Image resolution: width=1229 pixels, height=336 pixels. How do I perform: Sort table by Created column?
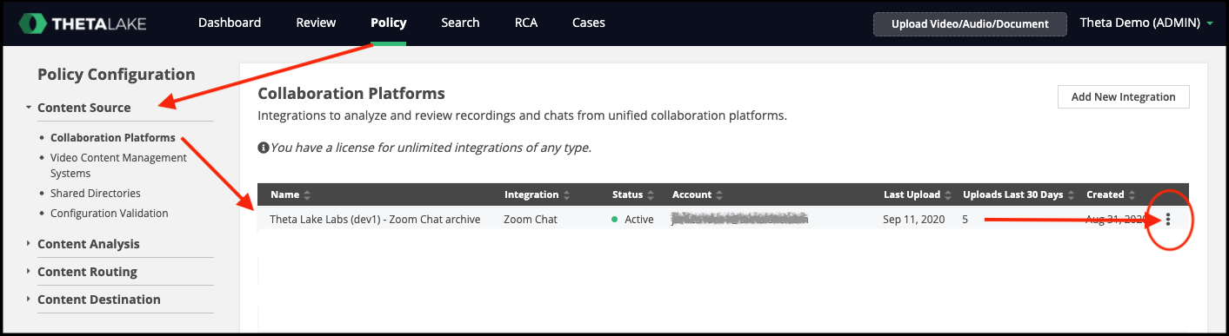(x=1111, y=194)
